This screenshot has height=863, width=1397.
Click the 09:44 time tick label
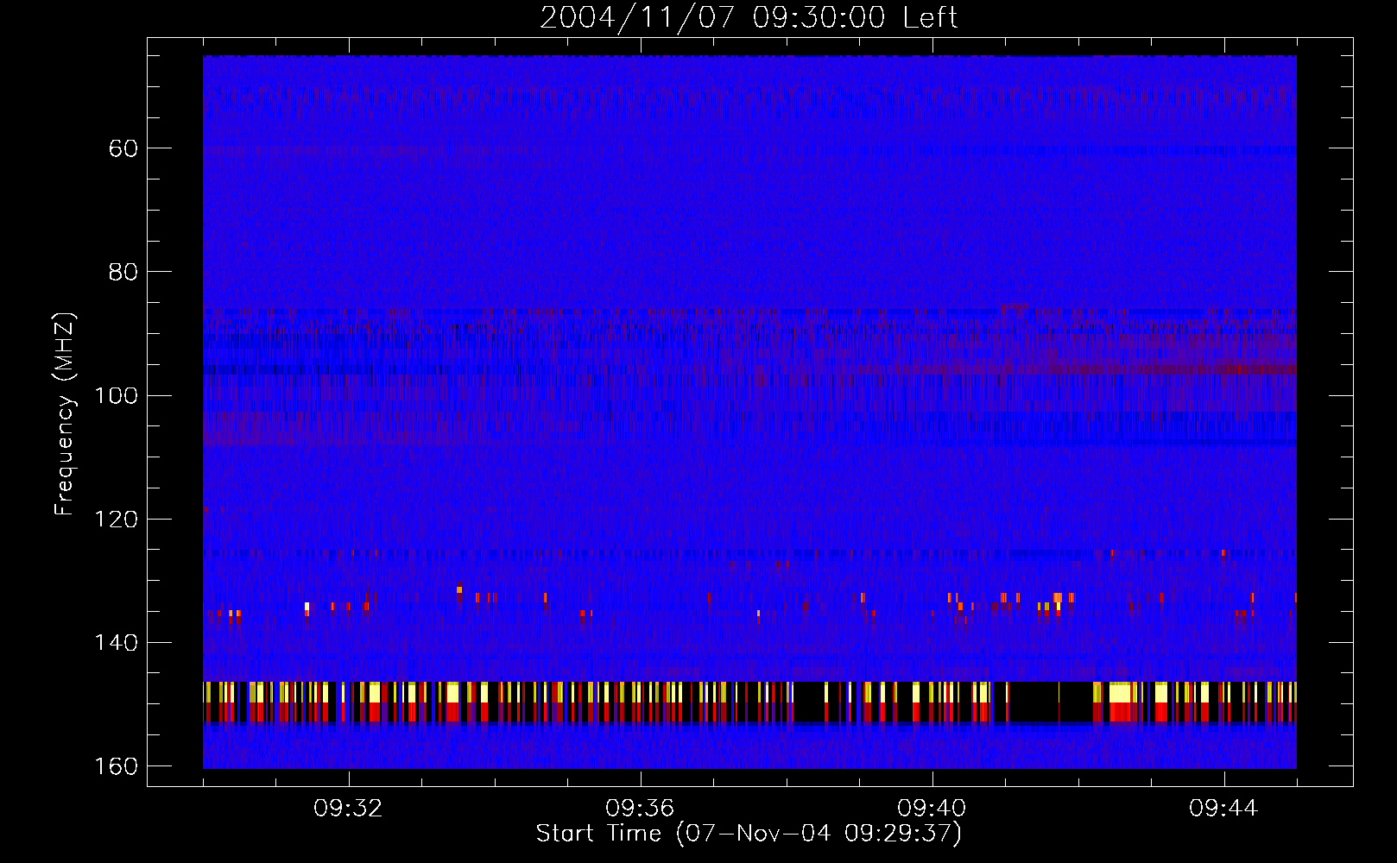[x=1223, y=809]
